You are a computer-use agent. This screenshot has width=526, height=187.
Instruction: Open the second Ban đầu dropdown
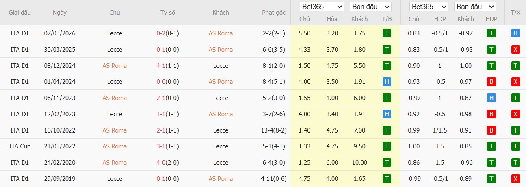475,7
